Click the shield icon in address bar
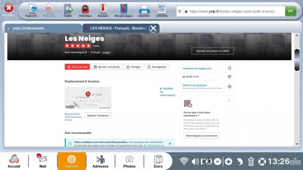 coord(180,11)
